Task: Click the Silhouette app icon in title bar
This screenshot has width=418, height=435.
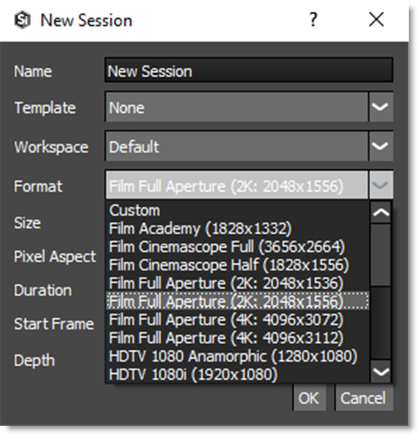Action: [22, 21]
